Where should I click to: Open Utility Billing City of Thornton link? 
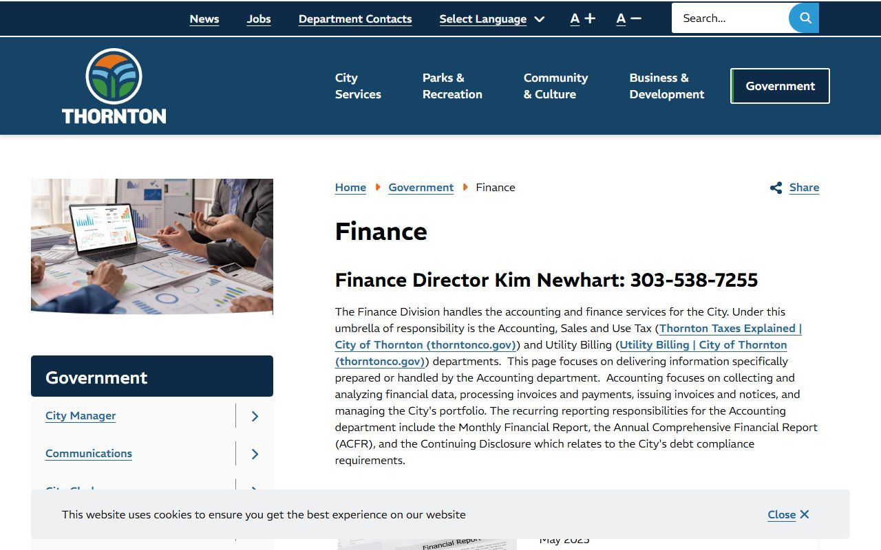tap(561, 353)
